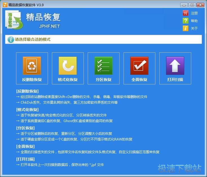This screenshot has width=207, height=177.
Task: Click the [分区恢复] description heading
Action: pyautogui.click(x=25, y=128)
